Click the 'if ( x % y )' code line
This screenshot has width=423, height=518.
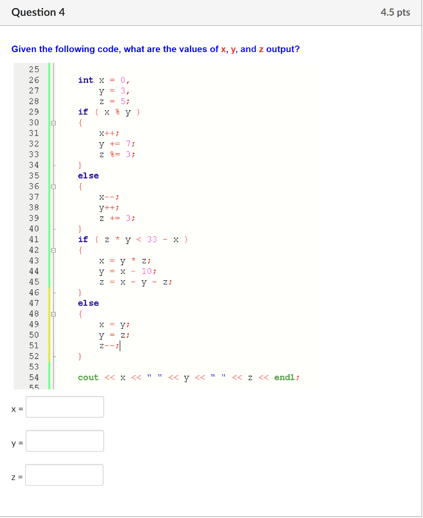[x=109, y=112]
